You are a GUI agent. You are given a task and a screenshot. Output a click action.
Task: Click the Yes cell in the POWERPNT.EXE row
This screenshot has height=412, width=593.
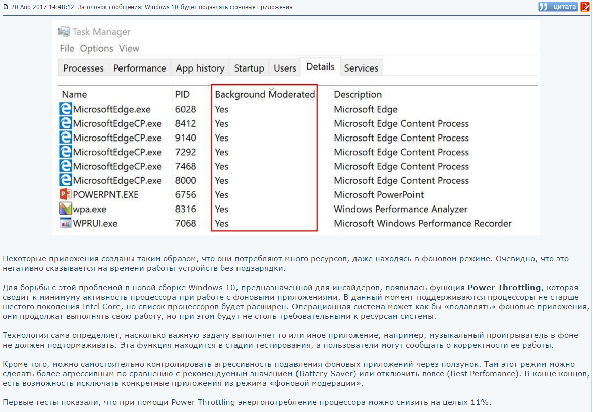(x=222, y=195)
